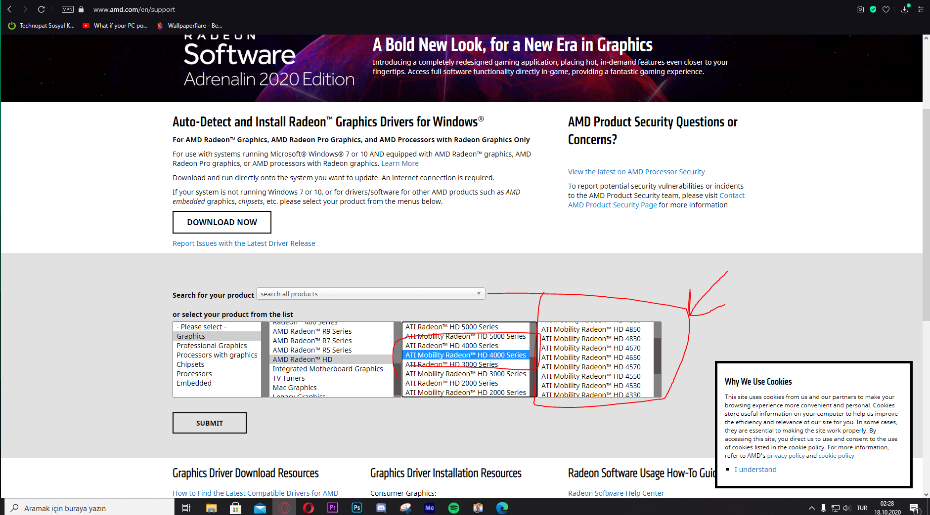This screenshot has width=930, height=515.
Task: Toggle the Opera VPN badge
Action: pyautogui.click(x=68, y=9)
